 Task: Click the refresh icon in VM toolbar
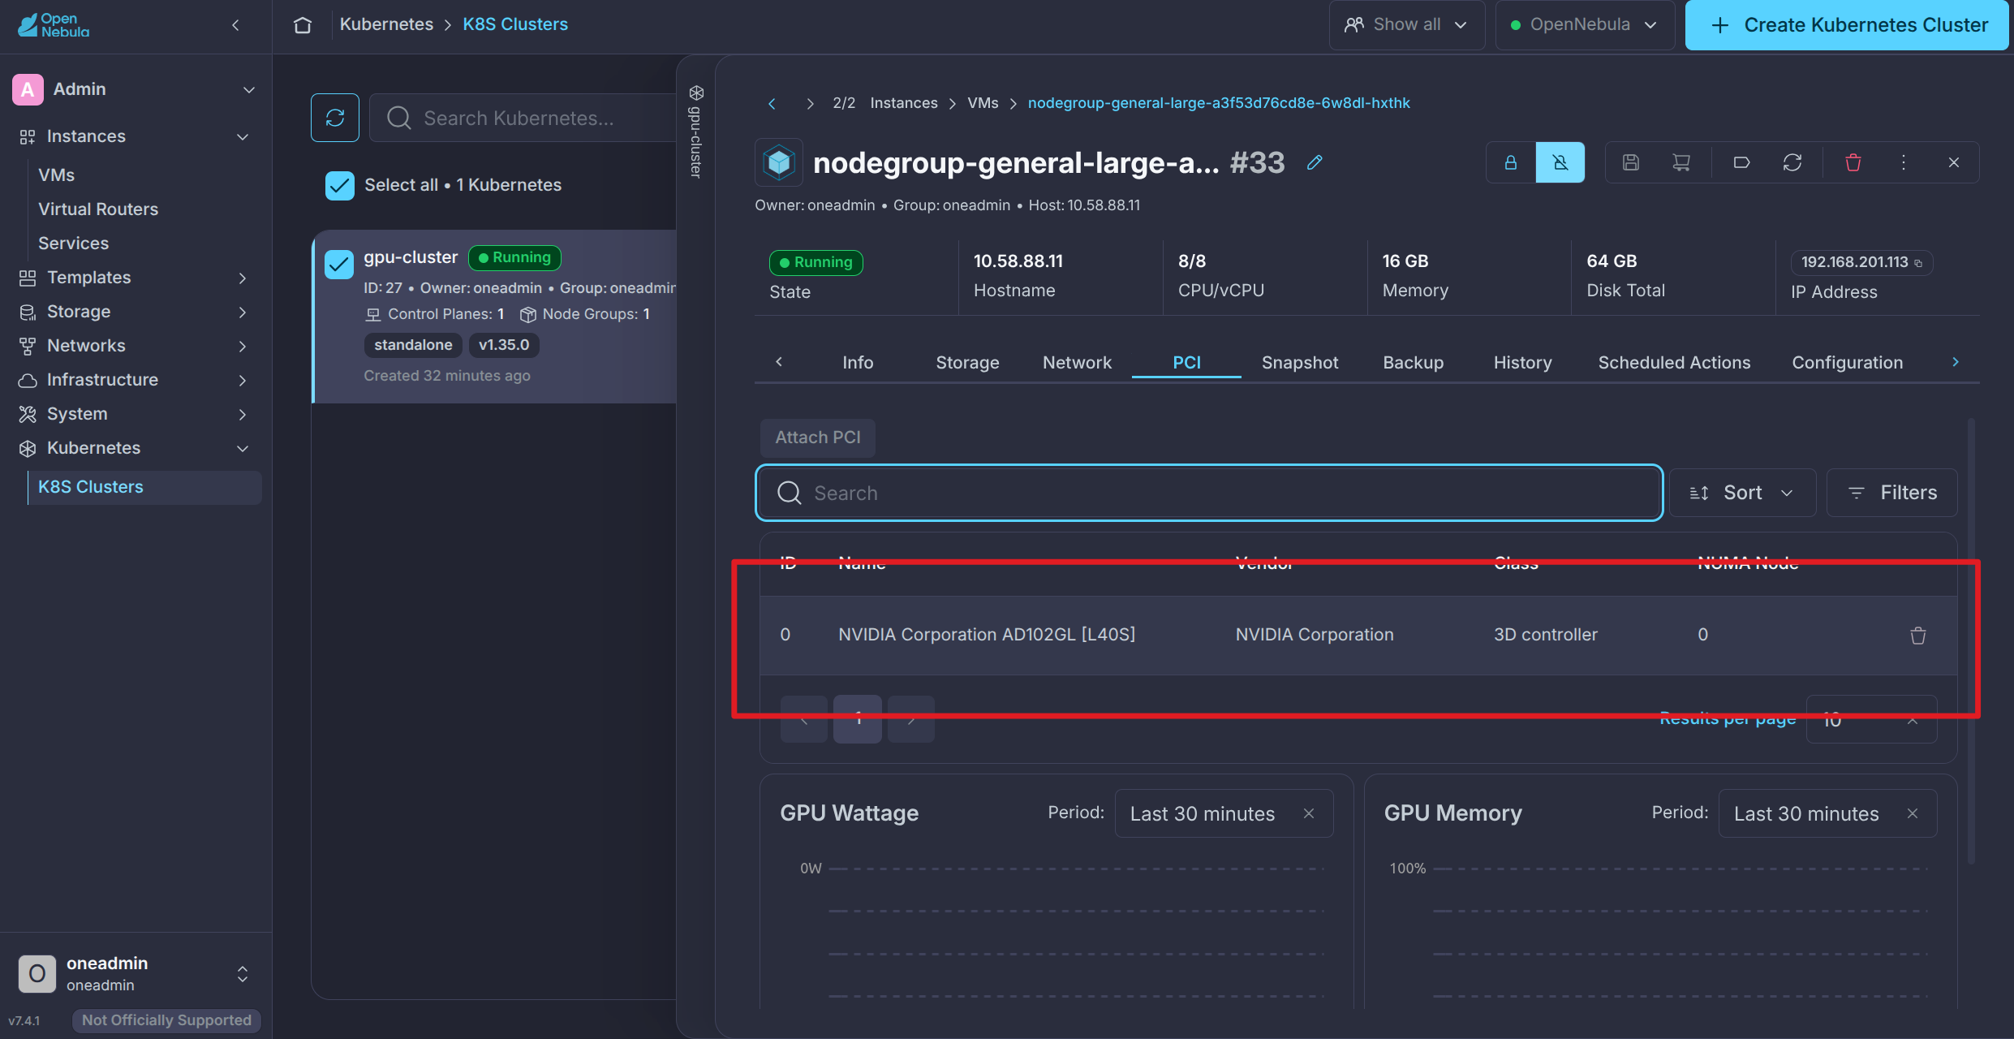(1792, 162)
